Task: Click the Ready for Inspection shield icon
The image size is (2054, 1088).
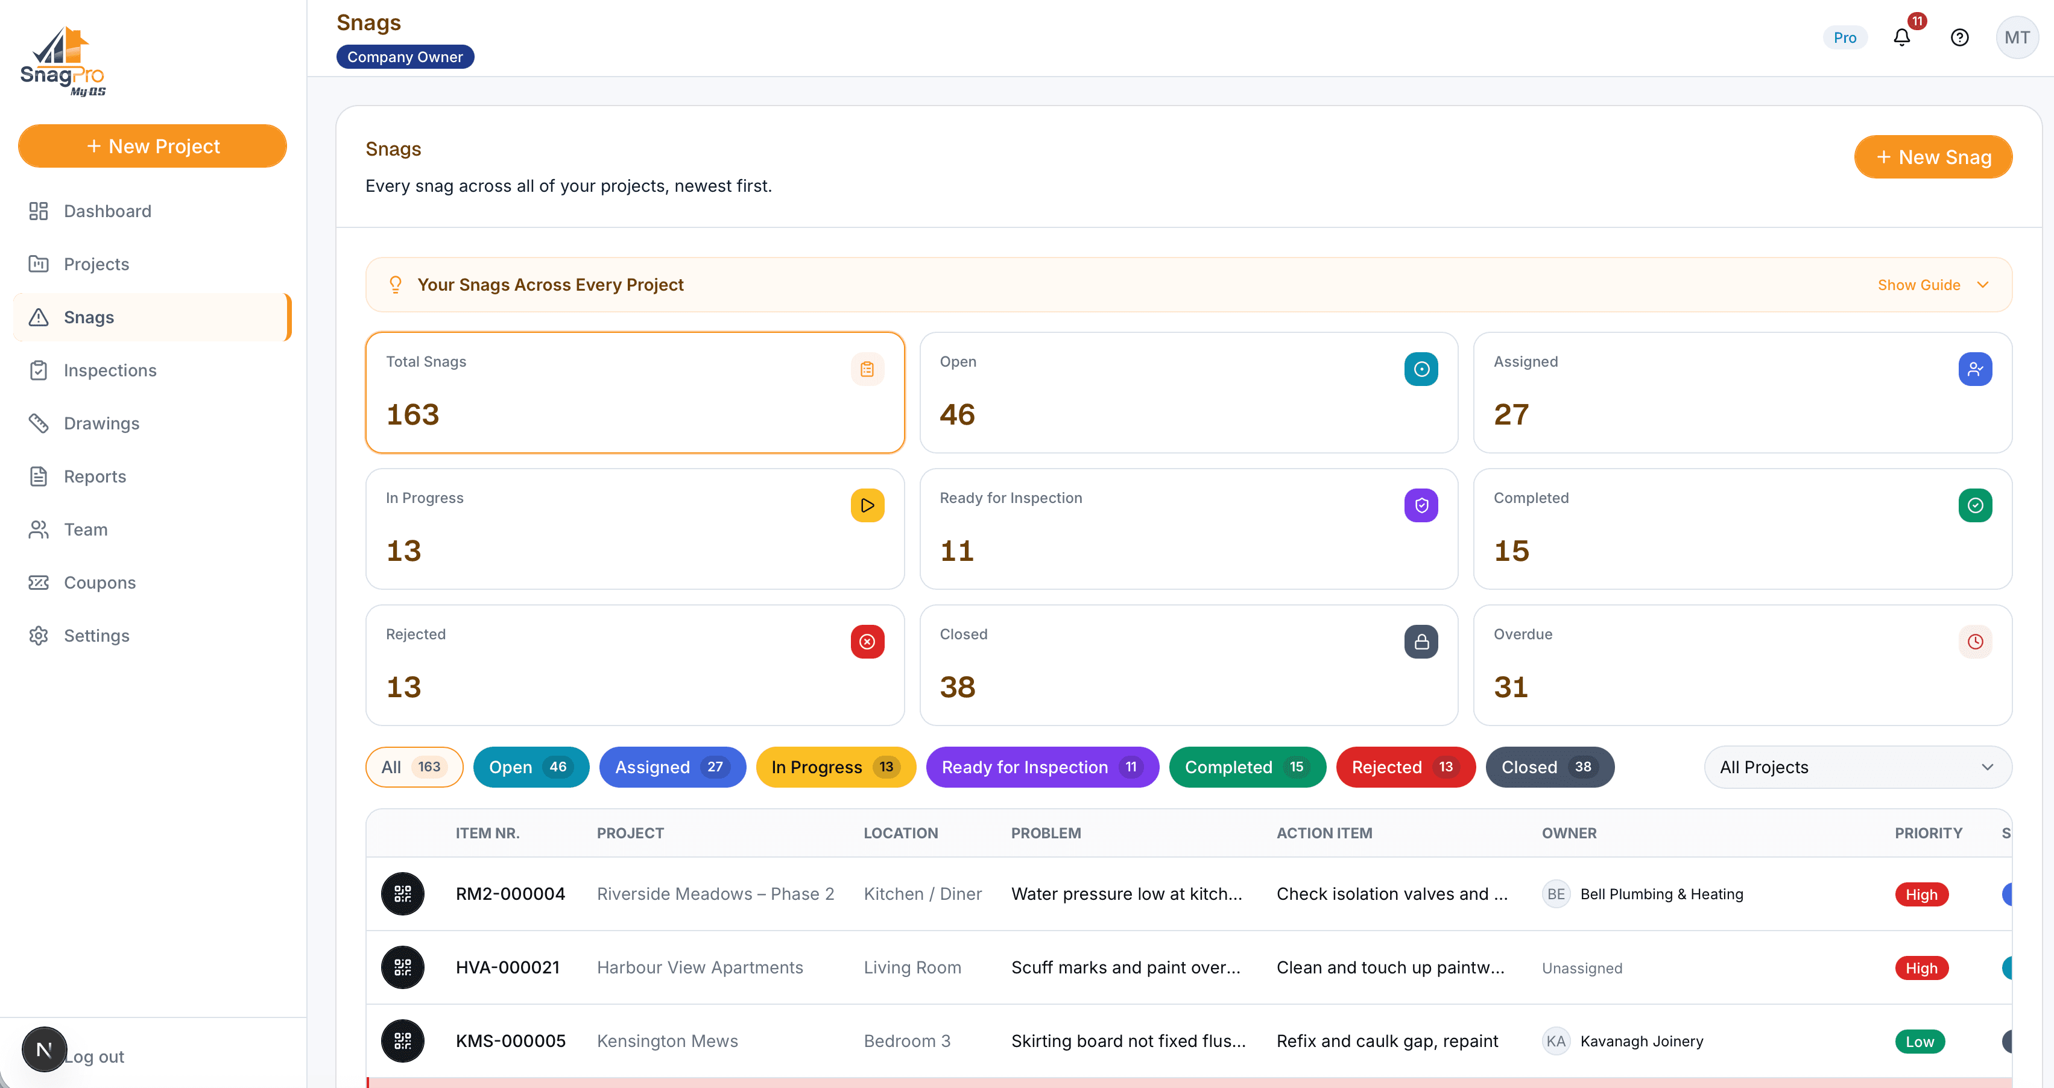Action: pyautogui.click(x=1421, y=506)
